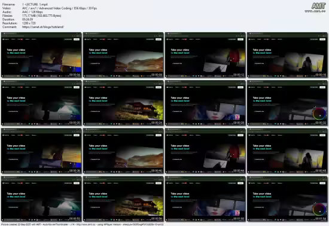Click the wooden house frame at 00:00:24
This screenshot has width=329, height=226.
coord(123,103)
